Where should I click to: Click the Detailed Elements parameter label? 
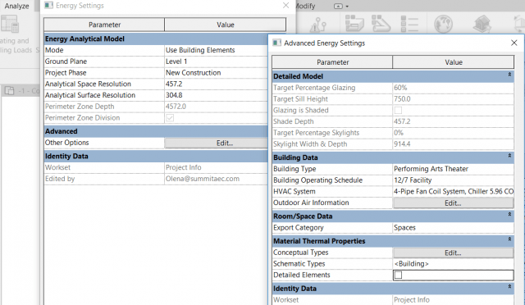tap(302, 275)
